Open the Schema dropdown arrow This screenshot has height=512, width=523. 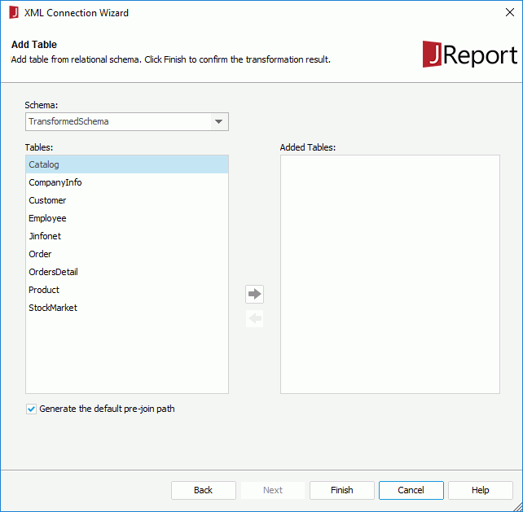pos(219,121)
